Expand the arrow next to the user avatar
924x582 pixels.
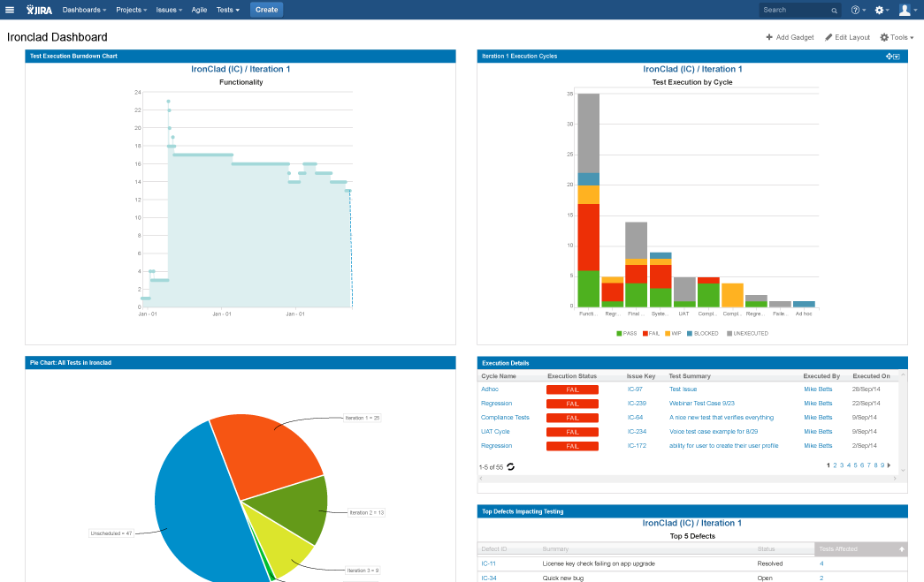point(914,11)
